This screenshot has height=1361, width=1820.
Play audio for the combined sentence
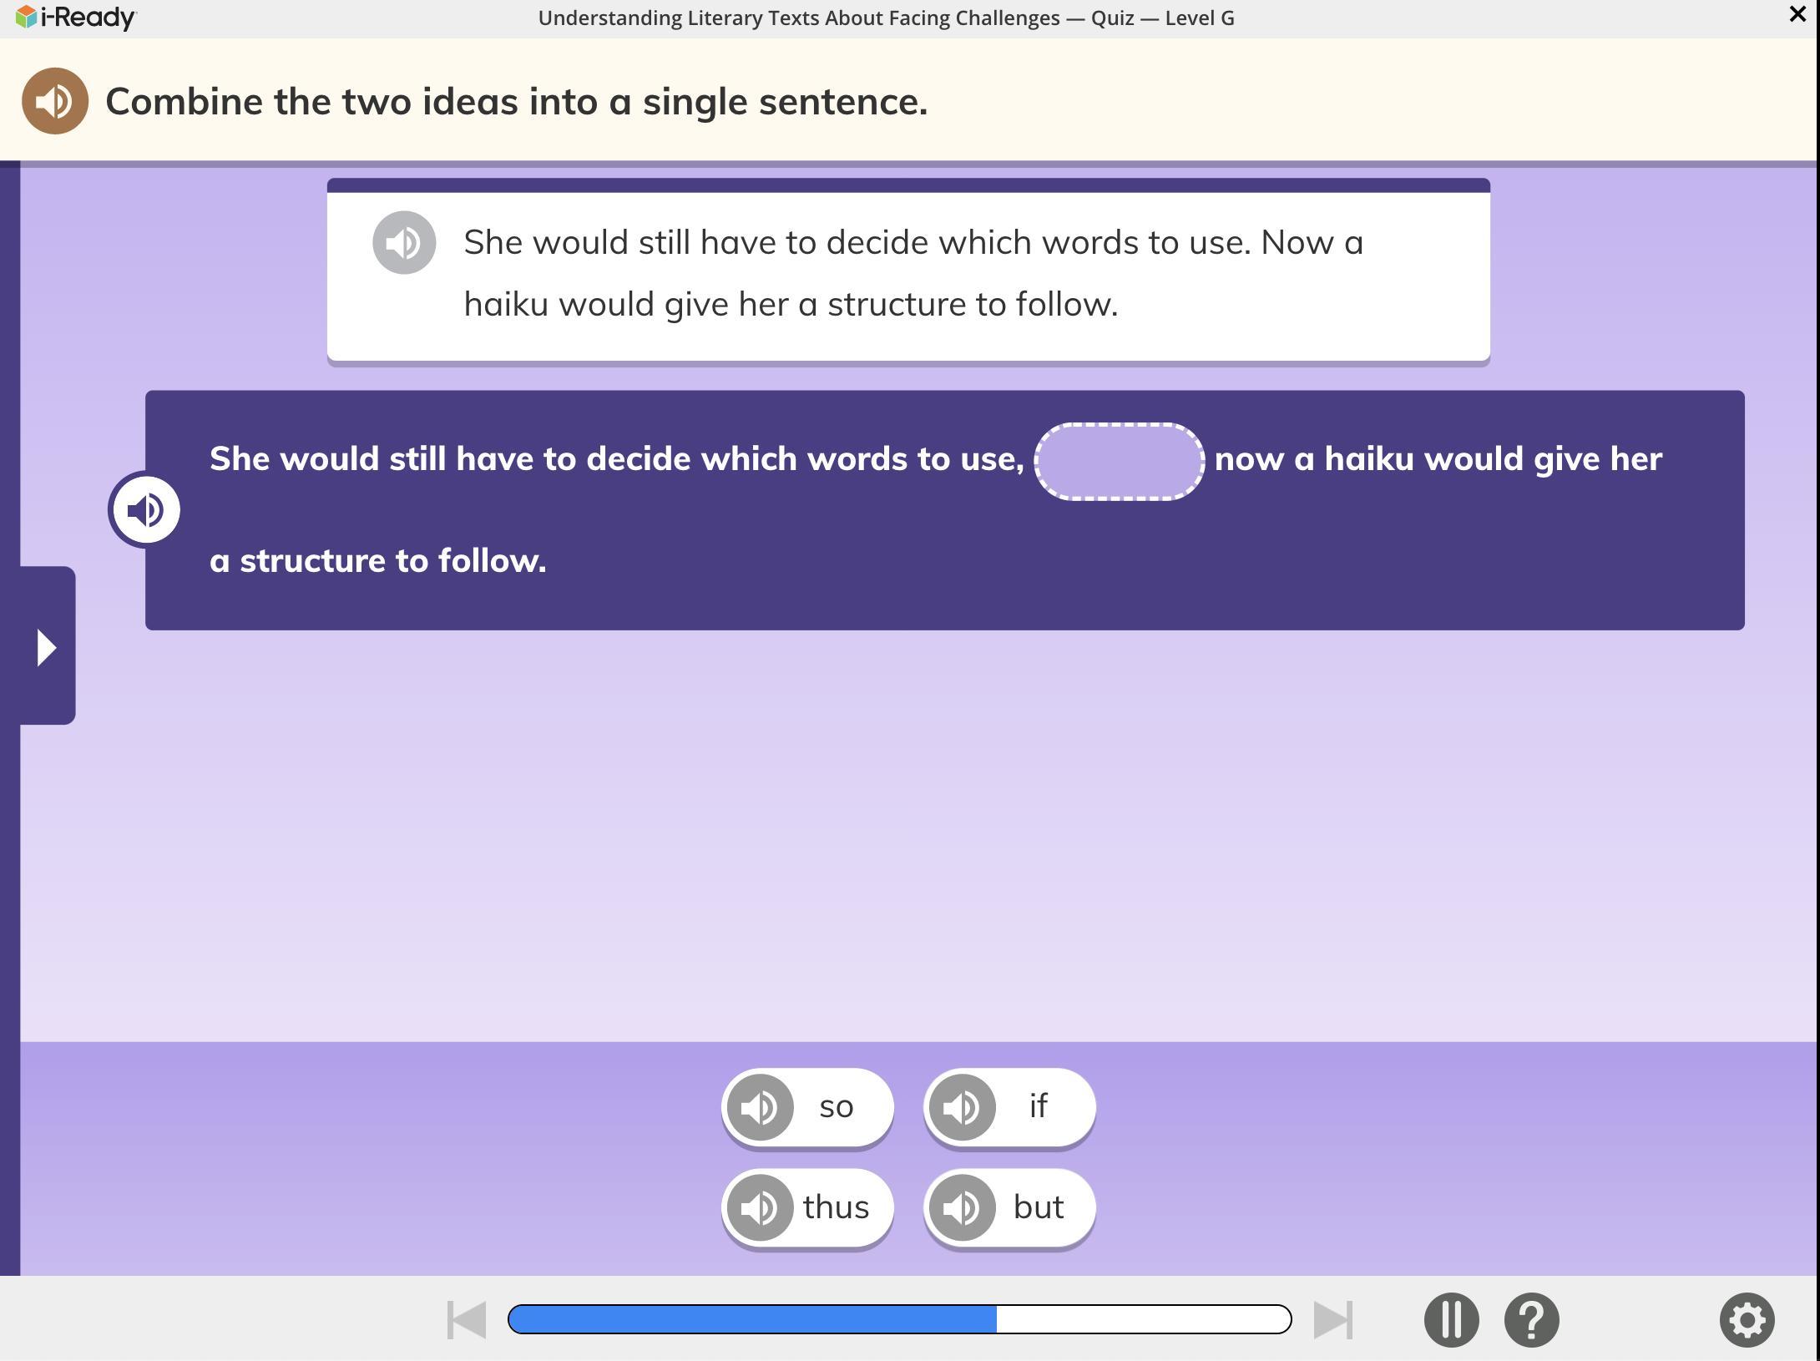tap(145, 510)
